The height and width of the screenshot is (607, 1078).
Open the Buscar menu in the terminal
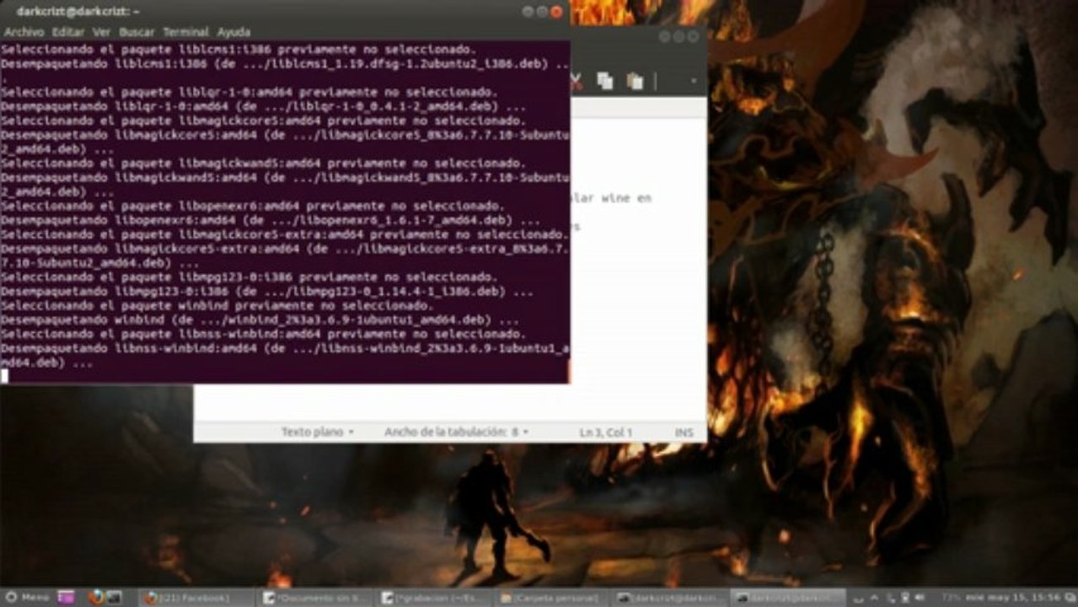pos(136,31)
